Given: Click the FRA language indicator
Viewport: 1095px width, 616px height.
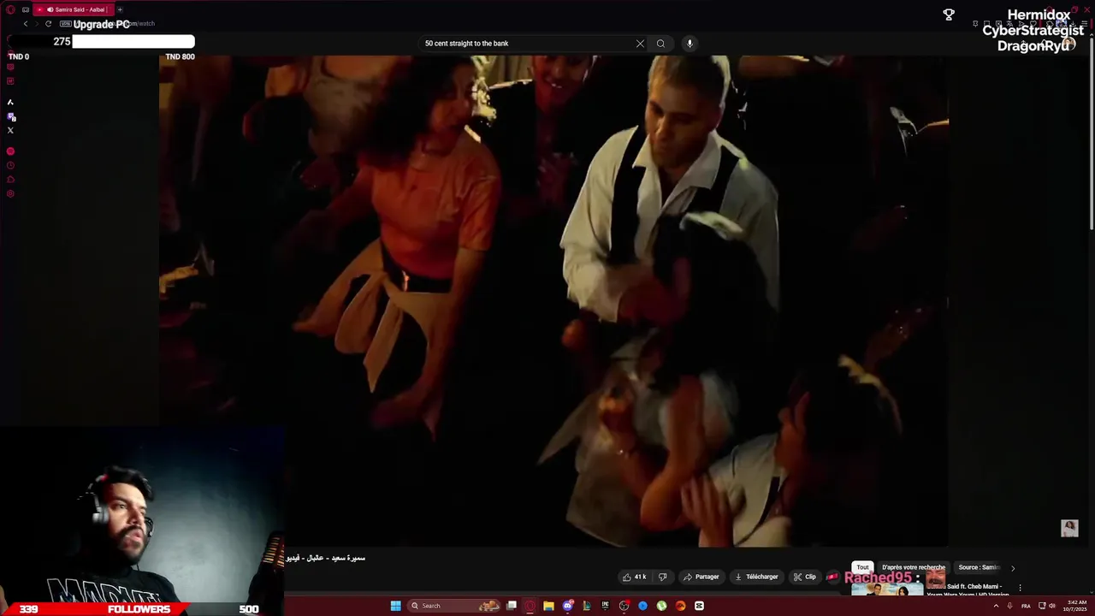Looking at the screenshot, I should pos(1026,606).
